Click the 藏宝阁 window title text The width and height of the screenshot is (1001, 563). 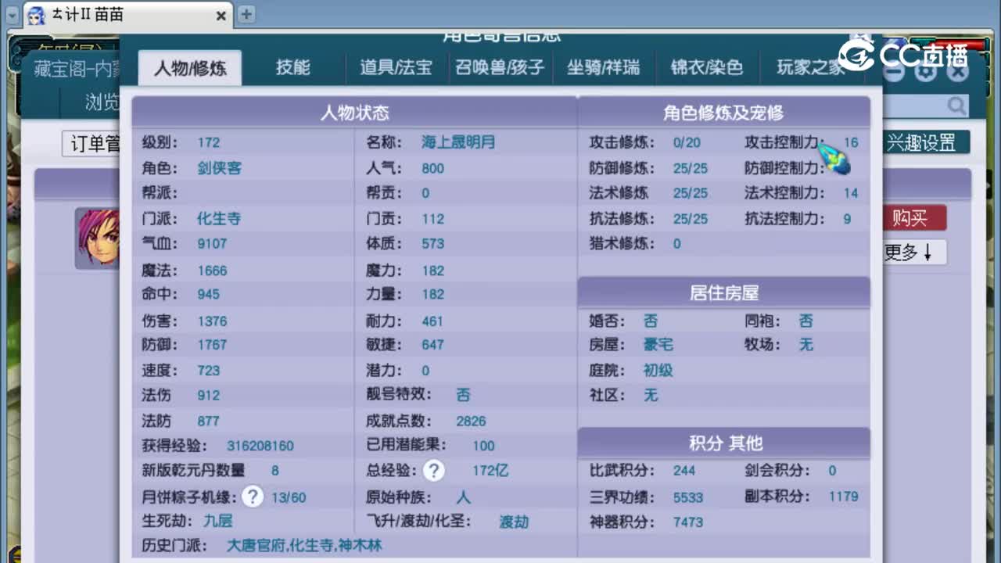[x=77, y=69]
